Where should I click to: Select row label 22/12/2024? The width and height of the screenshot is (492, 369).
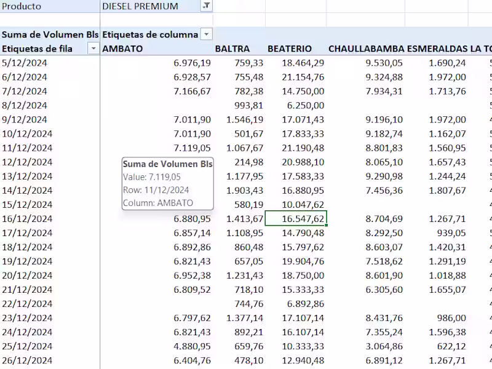pyautogui.click(x=27, y=304)
